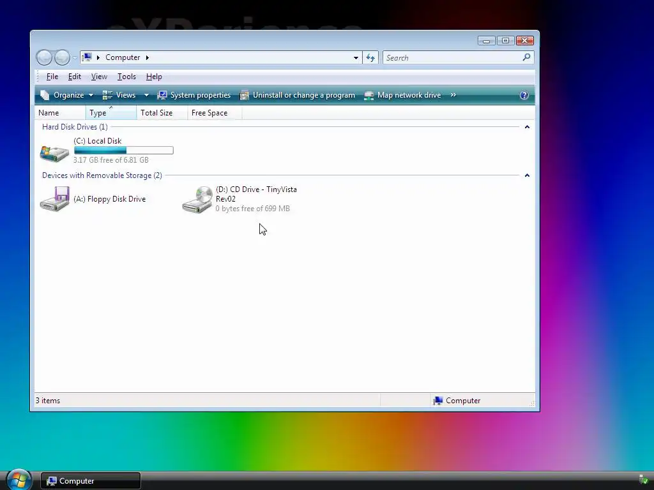Click the 0 bytes free of 699 MB text
This screenshot has height=490, width=654.
[x=253, y=209]
